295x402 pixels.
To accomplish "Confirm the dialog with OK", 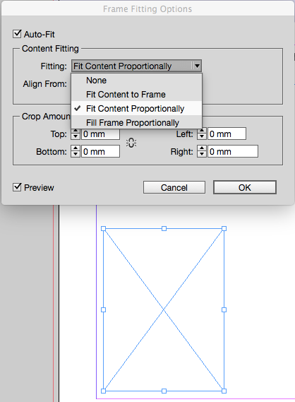I will point(245,187).
